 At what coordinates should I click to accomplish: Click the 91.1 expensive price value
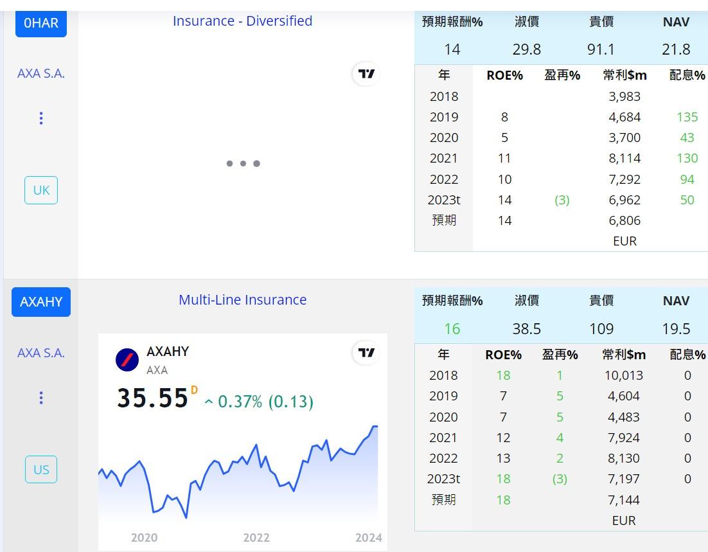click(601, 49)
